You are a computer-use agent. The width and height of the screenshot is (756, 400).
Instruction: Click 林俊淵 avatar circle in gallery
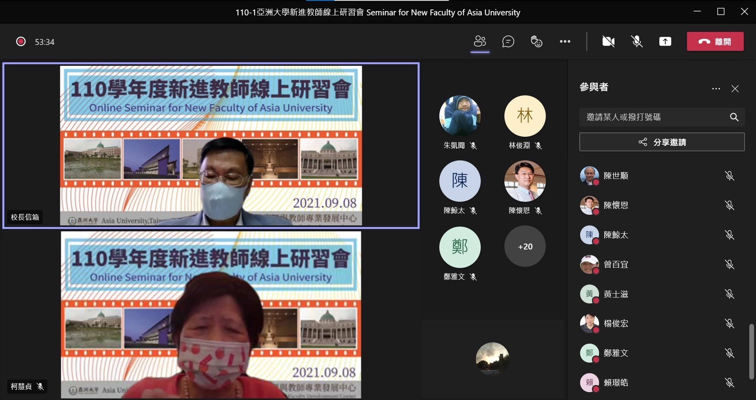525,116
